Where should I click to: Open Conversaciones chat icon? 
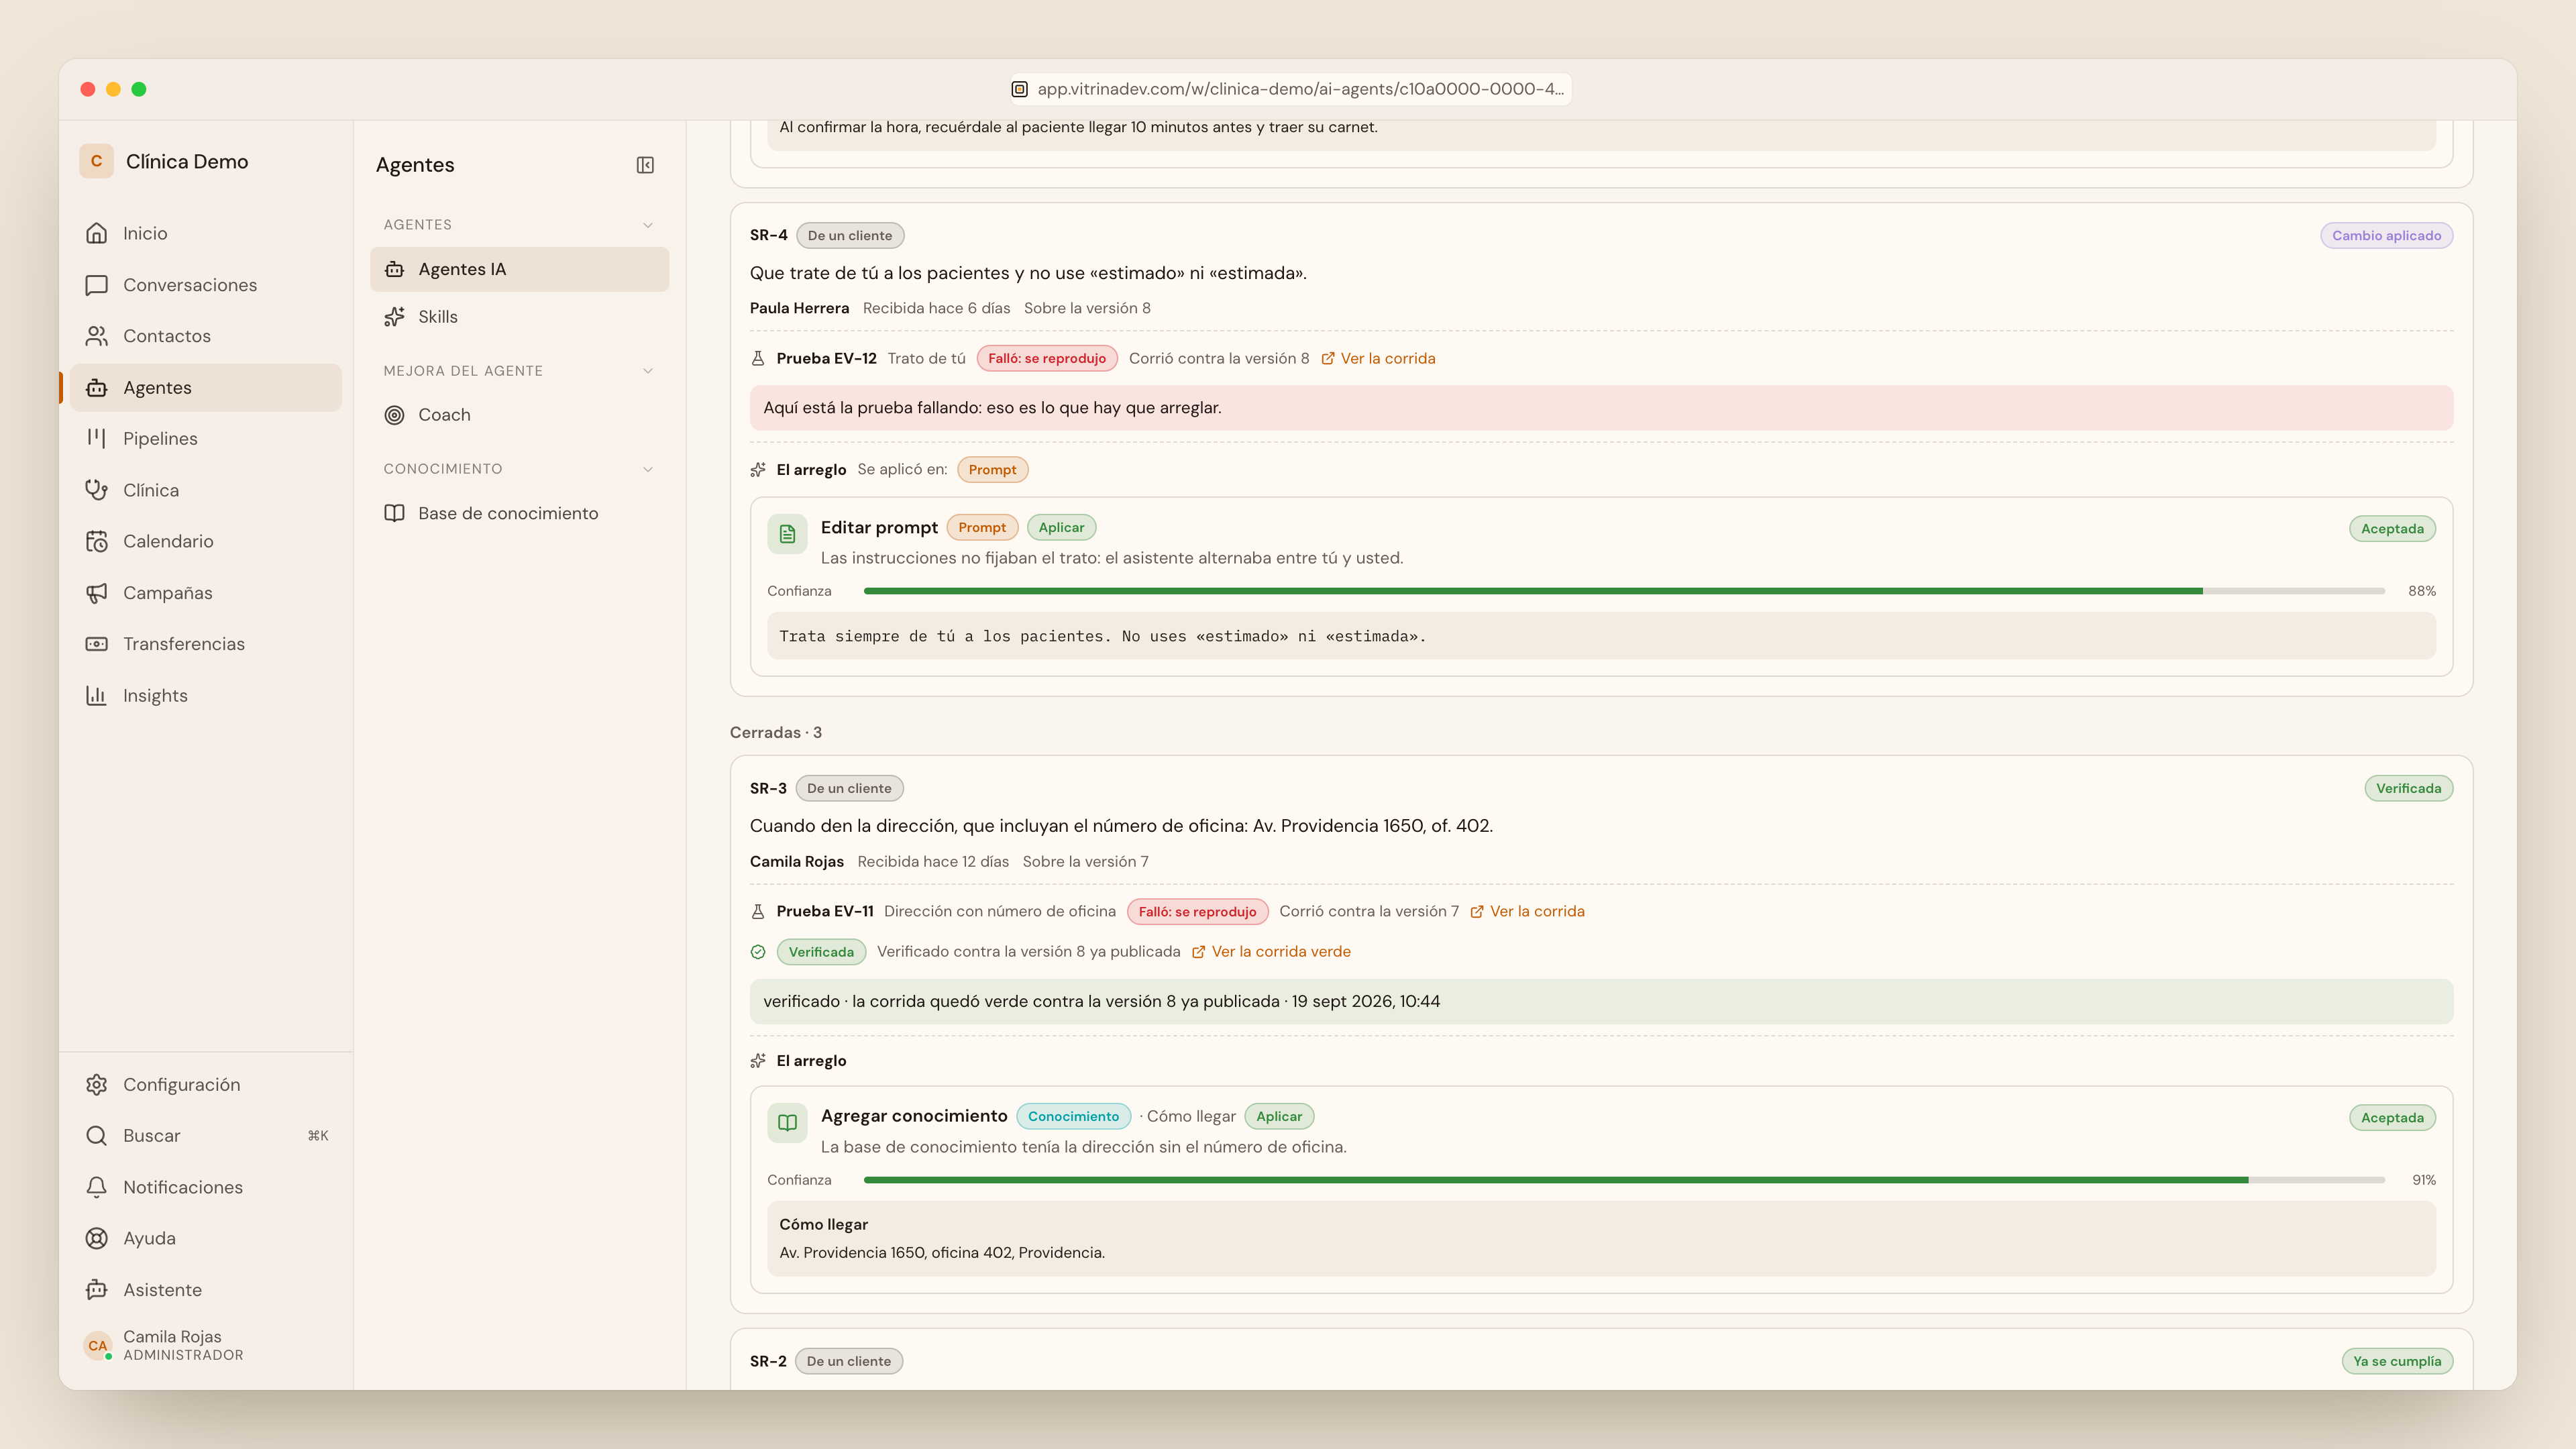pyautogui.click(x=96, y=285)
